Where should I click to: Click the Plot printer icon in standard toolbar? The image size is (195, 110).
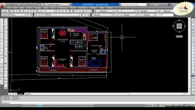pyautogui.click(x=13, y=11)
